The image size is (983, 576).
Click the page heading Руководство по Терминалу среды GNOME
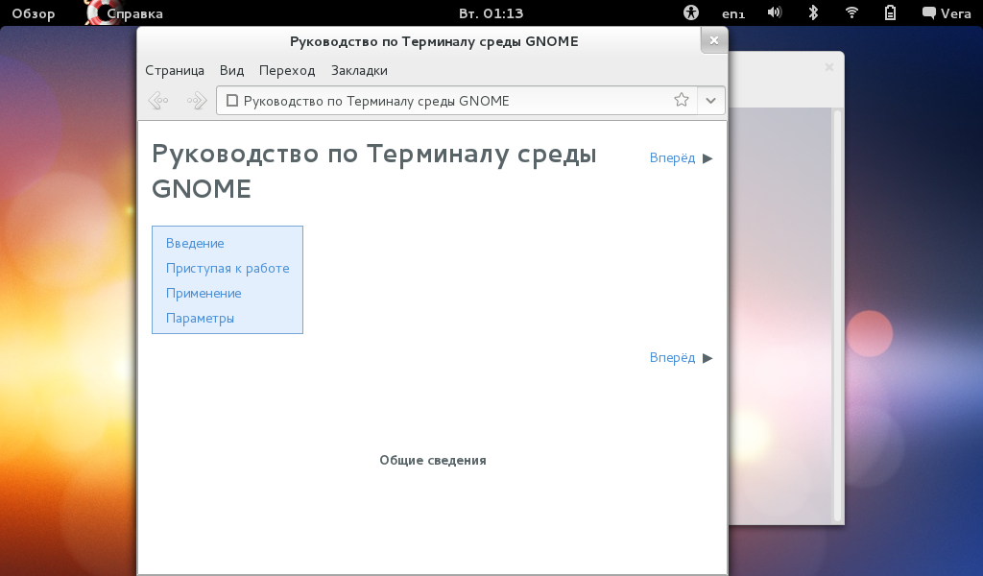coord(374,171)
